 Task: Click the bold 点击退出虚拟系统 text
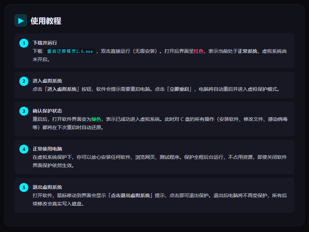click(x=130, y=195)
